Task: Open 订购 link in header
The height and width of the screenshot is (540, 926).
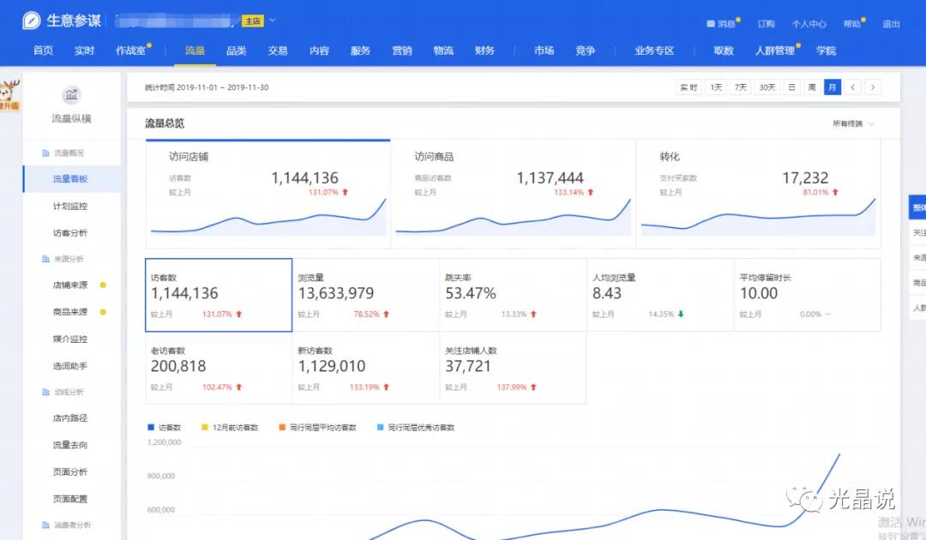Action: [x=766, y=24]
